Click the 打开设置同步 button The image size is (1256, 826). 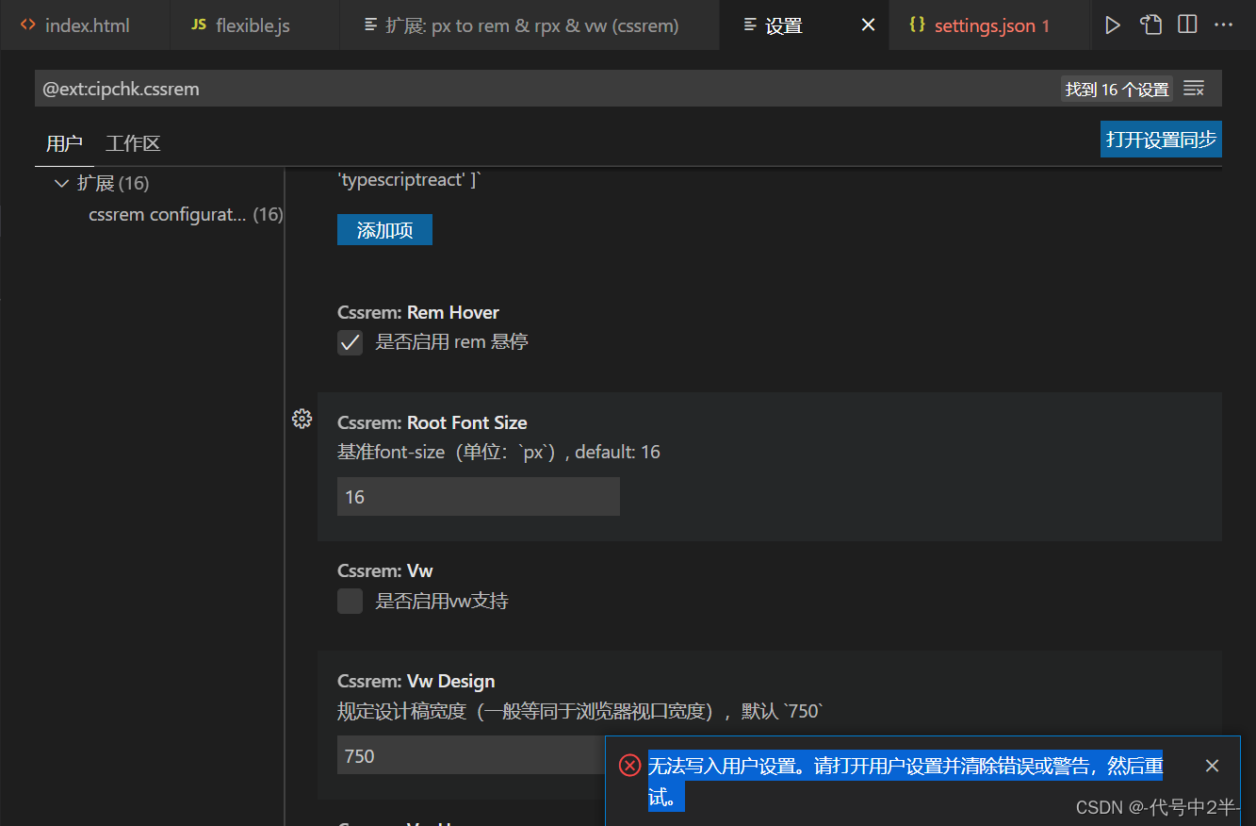click(1161, 140)
